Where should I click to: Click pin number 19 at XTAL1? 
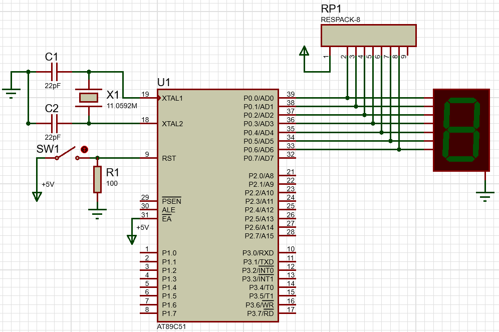(145, 94)
